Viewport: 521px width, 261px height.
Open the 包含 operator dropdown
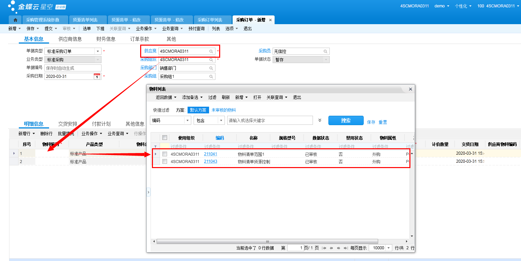[x=221, y=120]
